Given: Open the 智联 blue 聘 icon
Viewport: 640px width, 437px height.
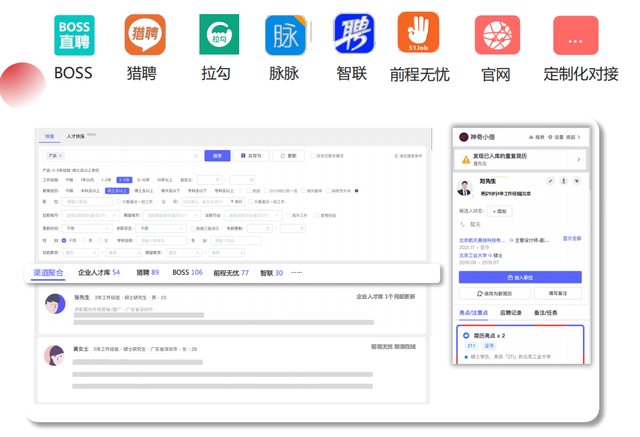Looking at the screenshot, I should pyautogui.click(x=354, y=33).
